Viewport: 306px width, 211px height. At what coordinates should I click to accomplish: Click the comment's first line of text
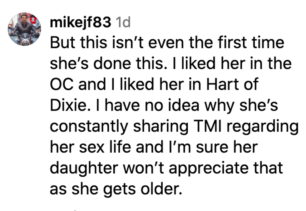coord(167,43)
